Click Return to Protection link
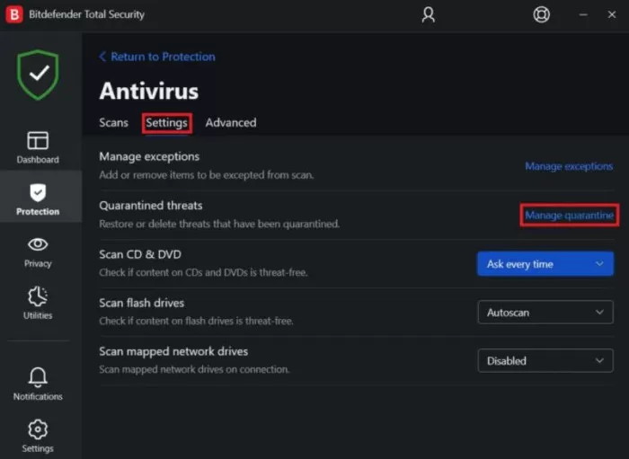 coord(157,57)
